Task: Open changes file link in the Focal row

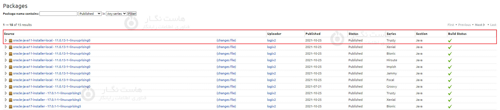Action: (x=226, y=80)
